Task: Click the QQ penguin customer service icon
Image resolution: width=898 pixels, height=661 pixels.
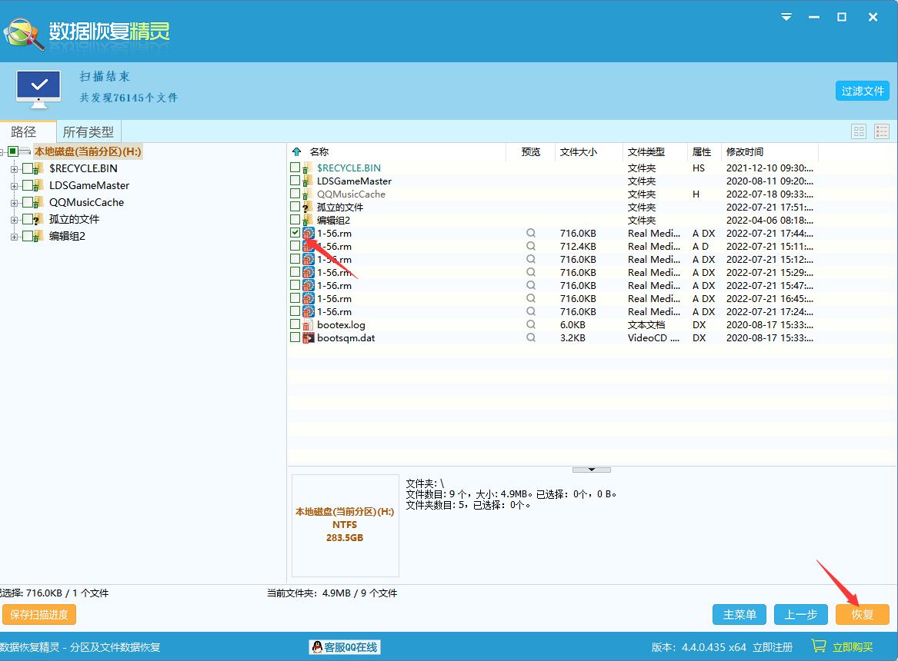Action: point(317,647)
